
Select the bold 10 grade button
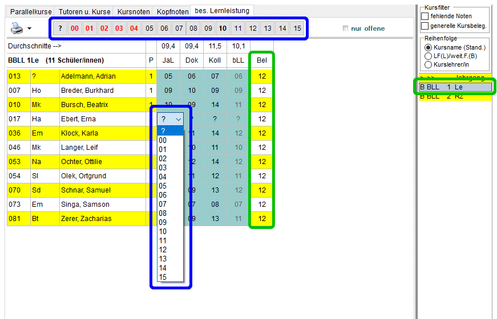click(223, 28)
